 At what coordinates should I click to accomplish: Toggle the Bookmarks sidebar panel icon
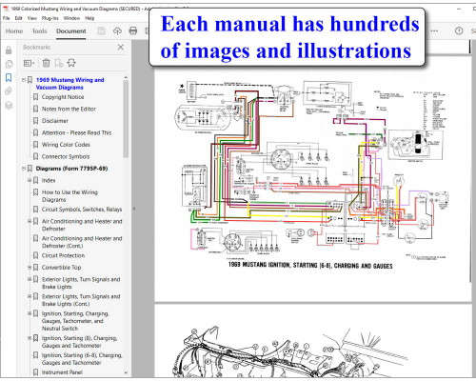[9, 78]
